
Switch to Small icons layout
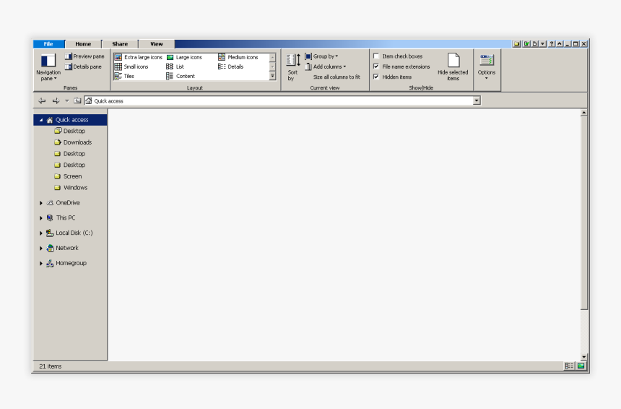click(x=131, y=66)
